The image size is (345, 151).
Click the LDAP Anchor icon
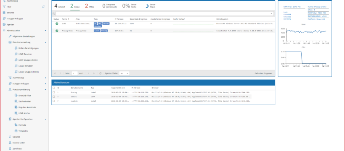(16, 113)
